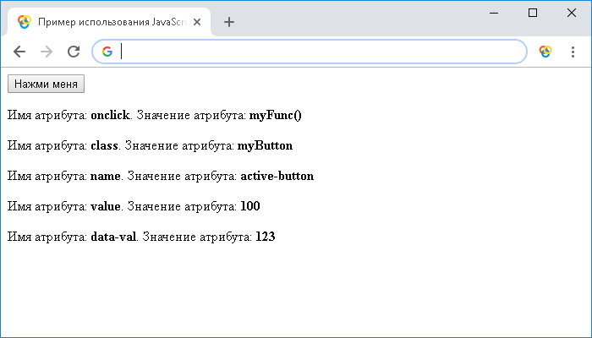Click the bold 'onclick' attribute name
Image resolution: width=592 pixels, height=338 pixels.
coord(110,115)
